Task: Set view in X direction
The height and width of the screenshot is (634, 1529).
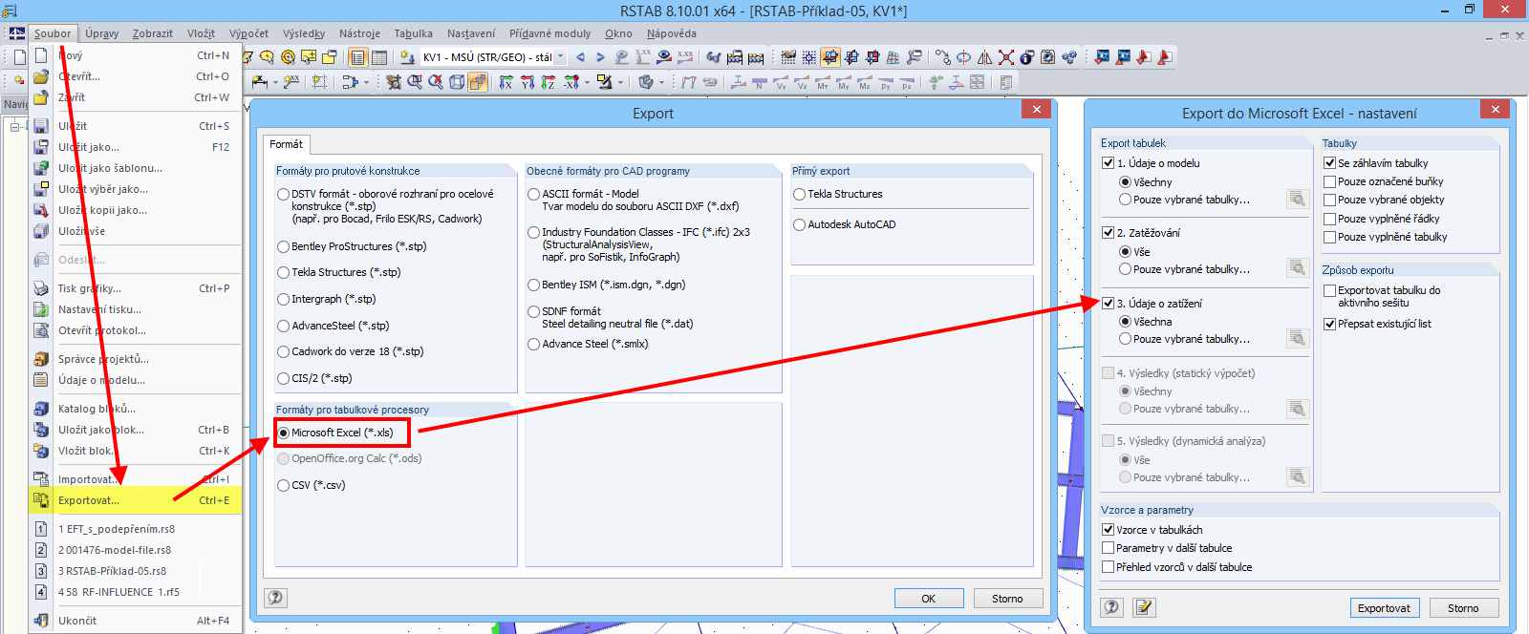Action: 506,82
